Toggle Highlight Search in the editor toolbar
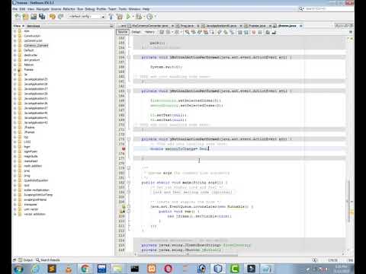The image size is (366, 274). click(x=206, y=32)
